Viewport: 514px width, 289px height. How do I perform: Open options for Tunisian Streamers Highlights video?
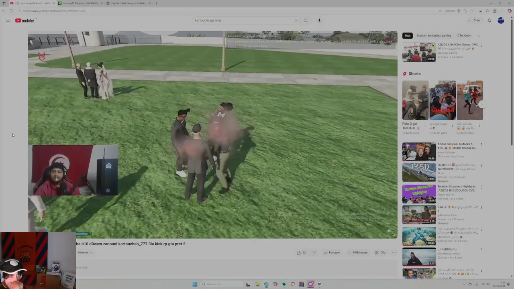coord(481,187)
